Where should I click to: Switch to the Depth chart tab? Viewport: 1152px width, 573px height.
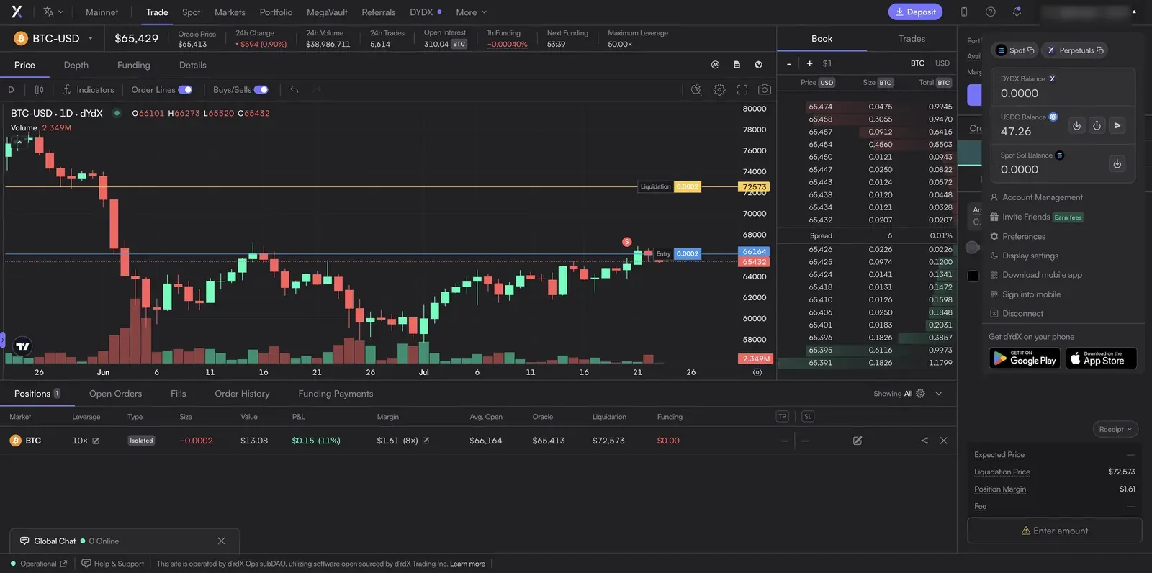[76, 65]
